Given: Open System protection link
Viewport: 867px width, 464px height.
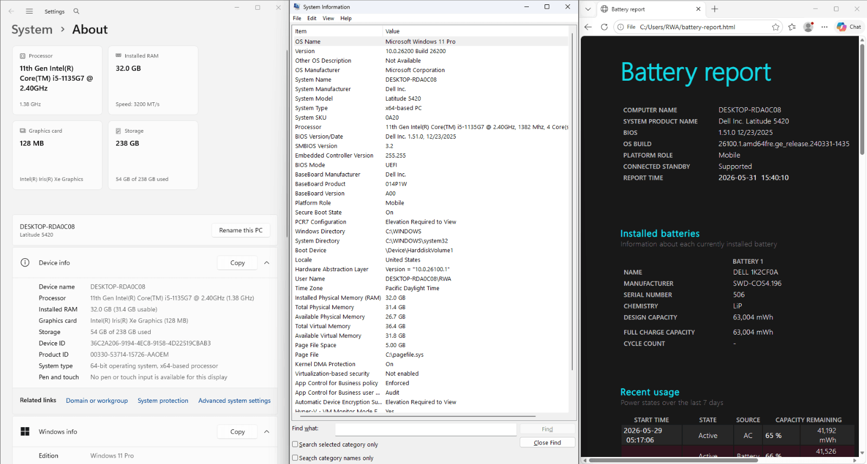Looking at the screenshot, I should (163, 401).
